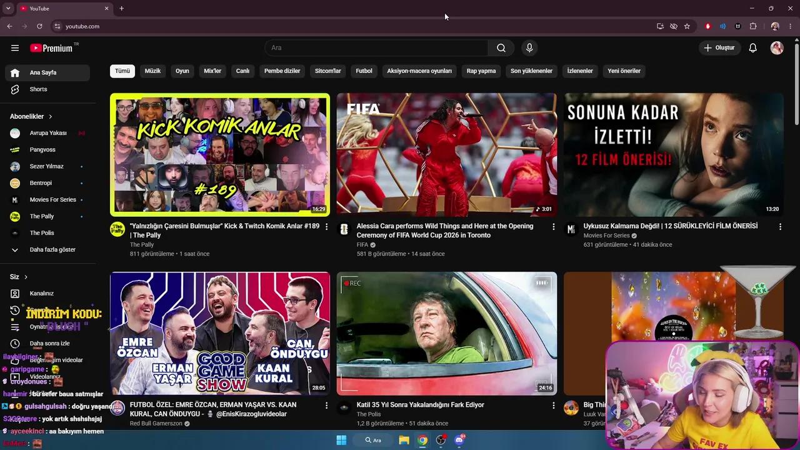Viewport: 800px width, 450px height.
Task: Start voice search with microphone icon
Action: click(x=529, y=48)
